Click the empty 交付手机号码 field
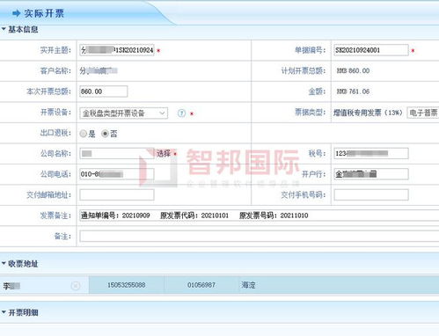The width and height of the screenshot is (439, 336). click(x=371, y=194)
